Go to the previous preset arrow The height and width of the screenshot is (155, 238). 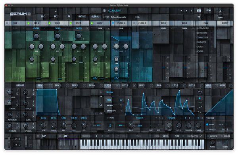(x=186, y=11)
